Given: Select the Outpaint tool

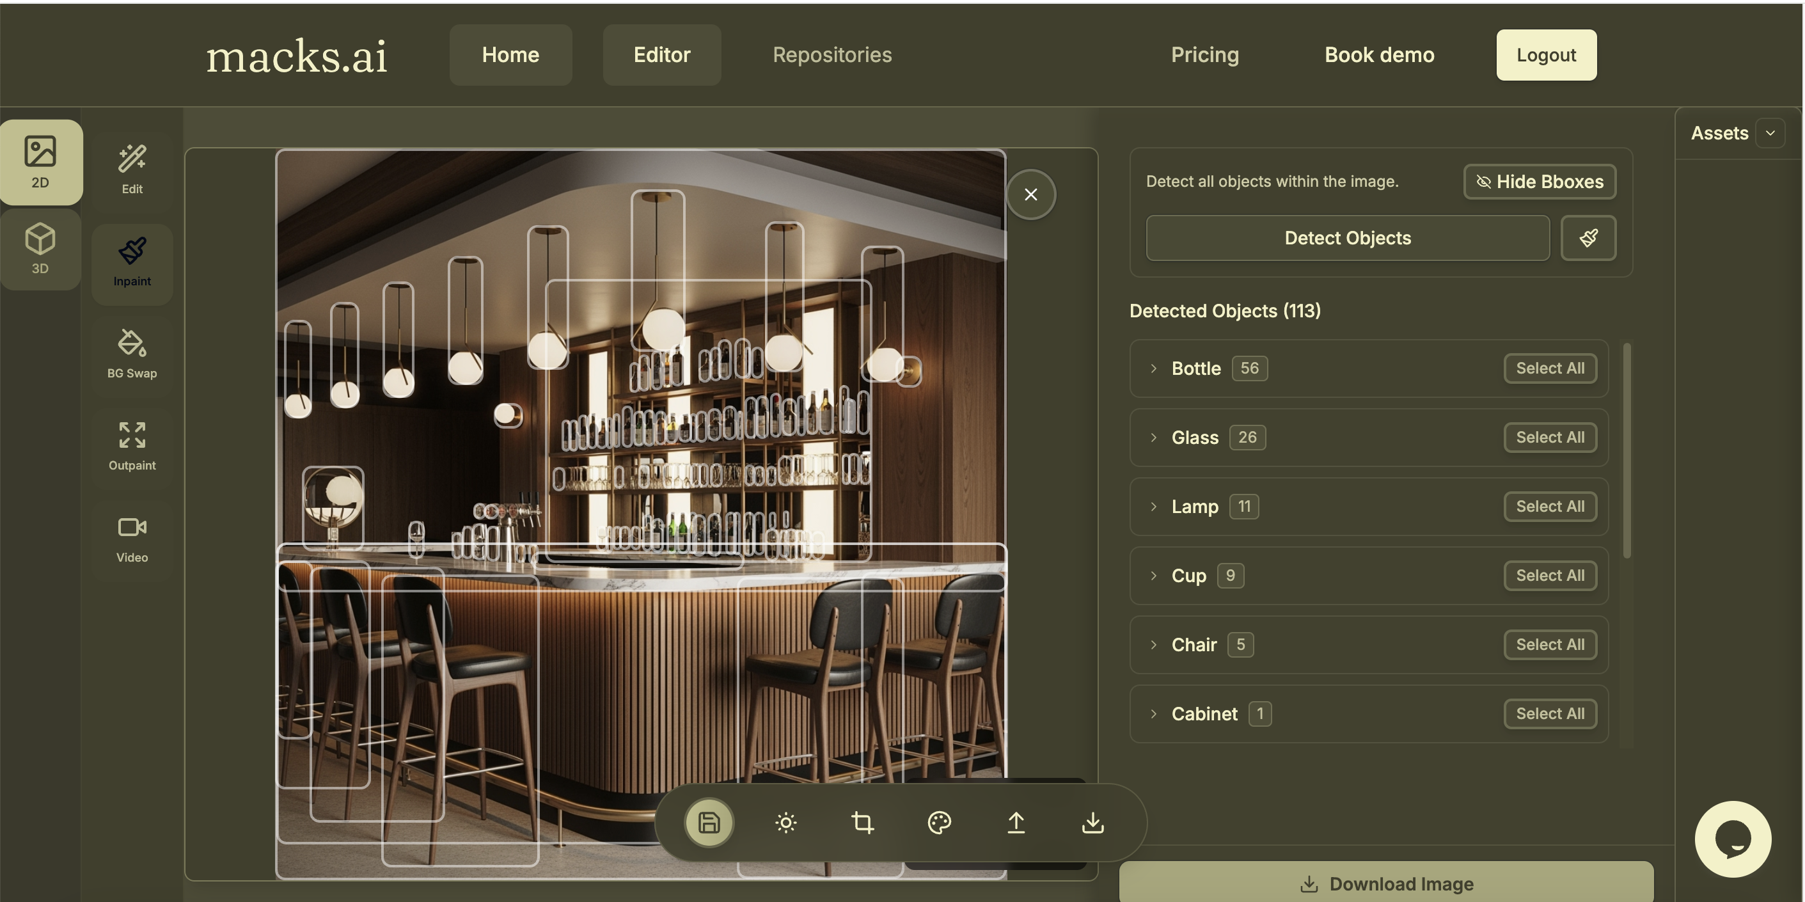Looking at the screenshot, I should (x=132, y=446).
